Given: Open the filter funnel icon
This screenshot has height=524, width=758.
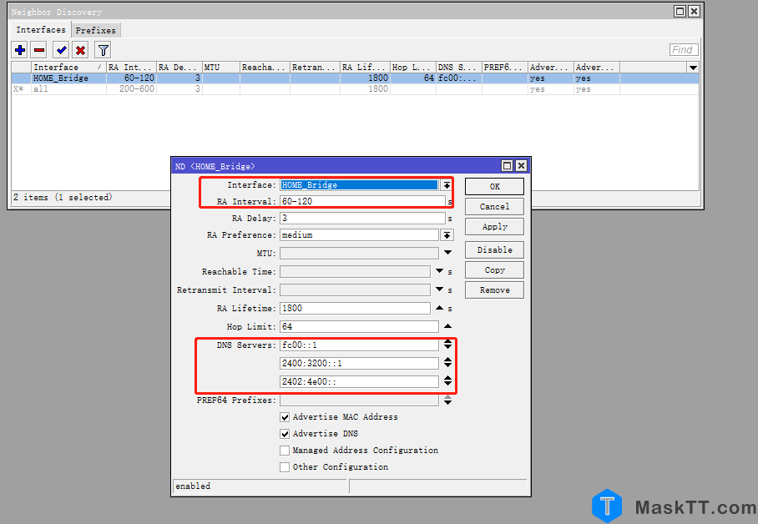Looking at the screenshot, I should [x=103, y=50].
